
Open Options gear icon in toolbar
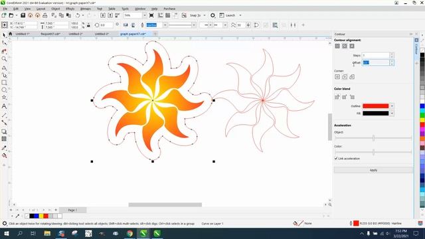point(212,15)
